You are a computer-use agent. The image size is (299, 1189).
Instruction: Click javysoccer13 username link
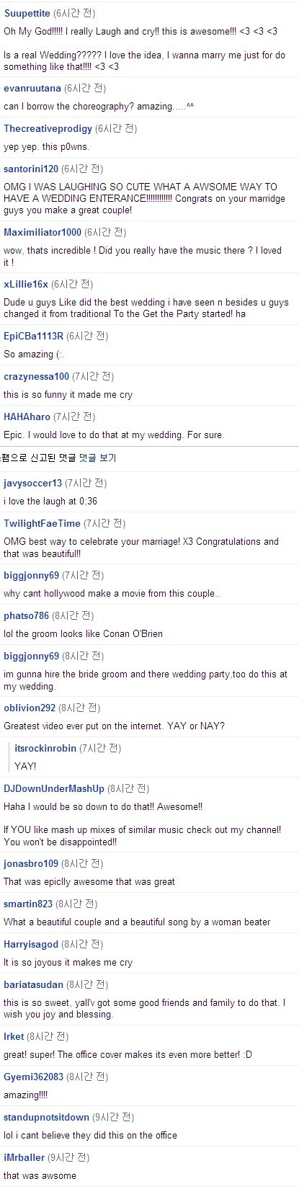tap(33, 484)
